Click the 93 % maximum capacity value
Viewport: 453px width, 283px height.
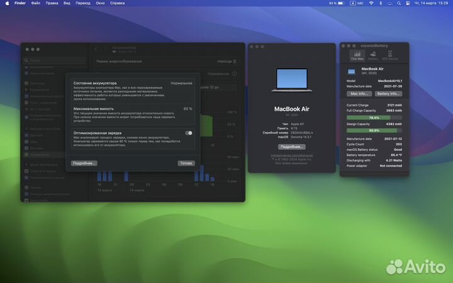[x=187, y=109]
